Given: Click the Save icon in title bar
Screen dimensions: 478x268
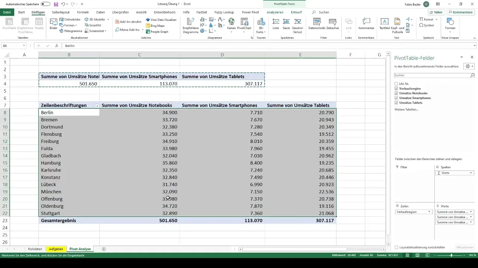Looking at the screenshot, I should pos(56,4).
